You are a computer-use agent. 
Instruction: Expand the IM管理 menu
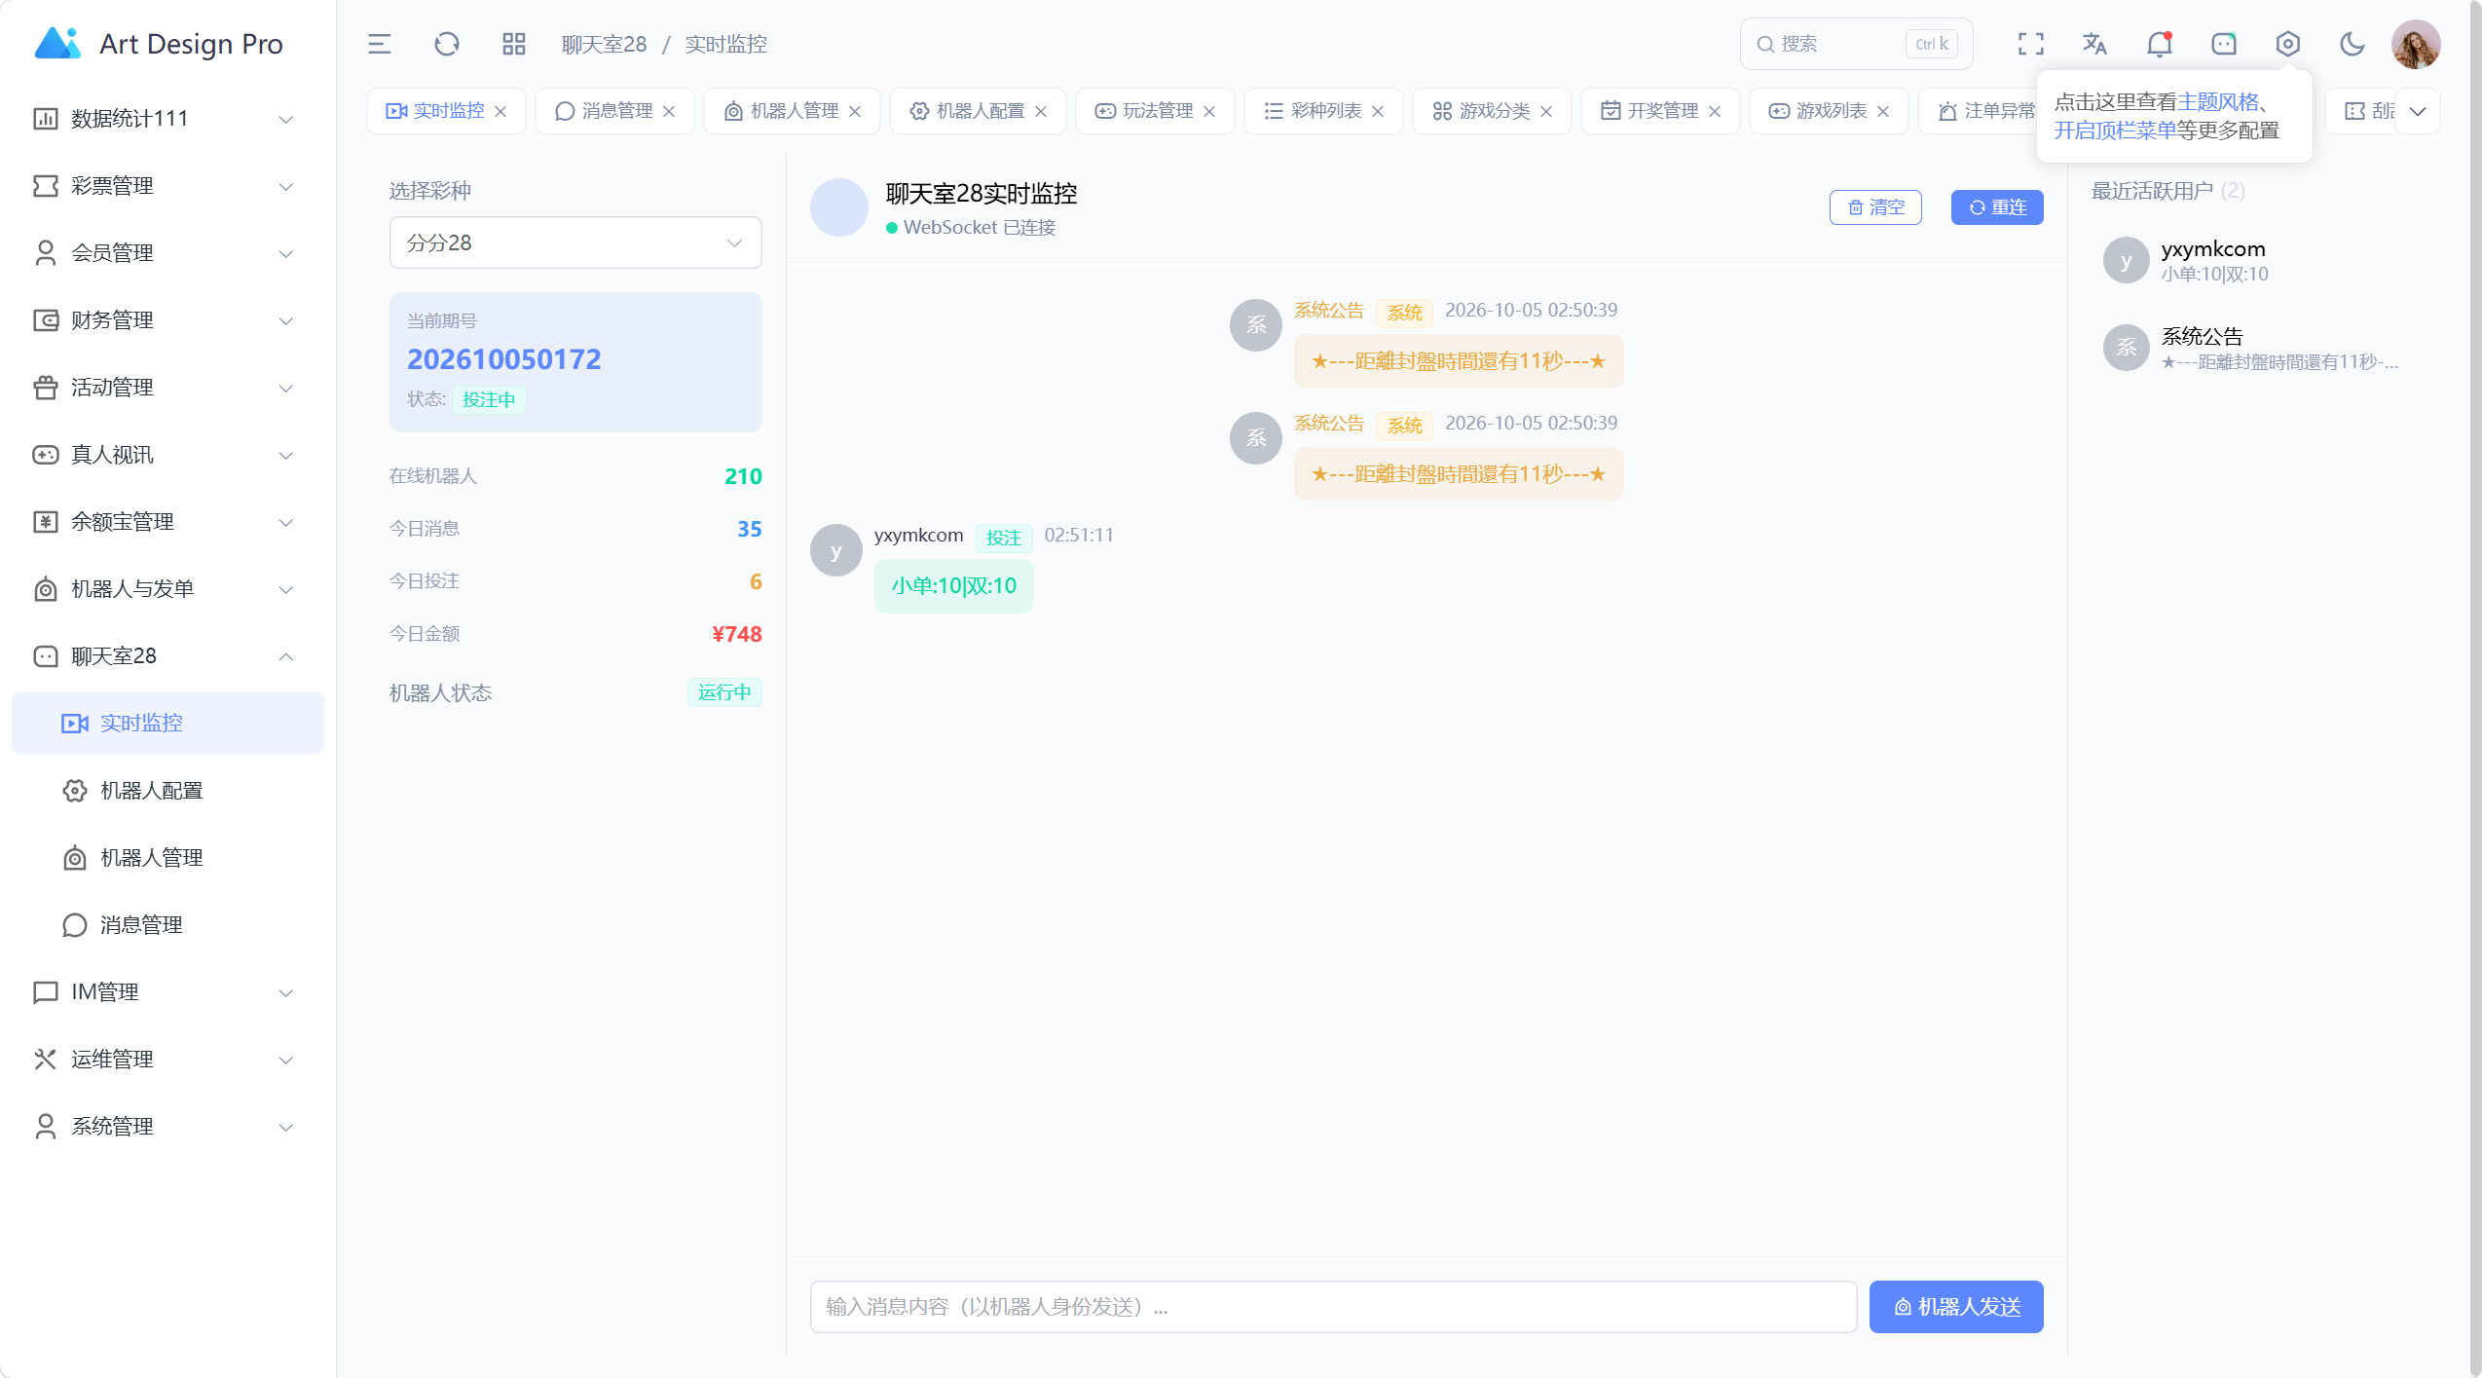[x=167, y=992]
